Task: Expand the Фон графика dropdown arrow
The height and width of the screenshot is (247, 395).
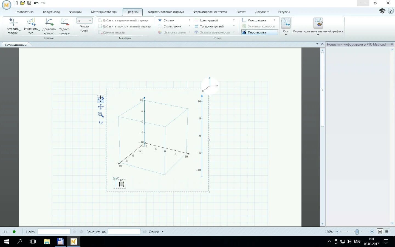Action: [274, 20]
